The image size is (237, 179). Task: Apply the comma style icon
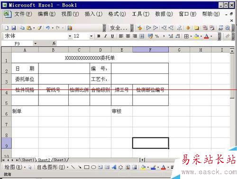(x=164, y=36)
